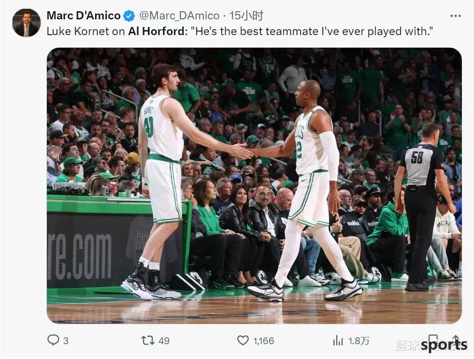
Task: Click the reply count 3
Action: [66, 341]
